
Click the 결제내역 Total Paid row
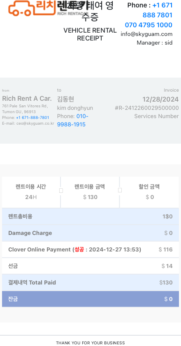point(90,282)
